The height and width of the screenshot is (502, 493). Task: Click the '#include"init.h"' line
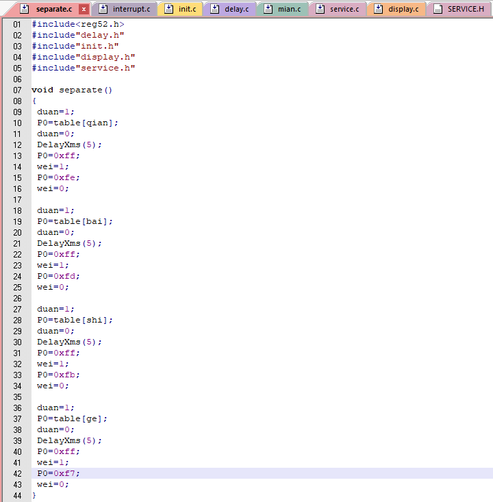(x=75, y=46)
